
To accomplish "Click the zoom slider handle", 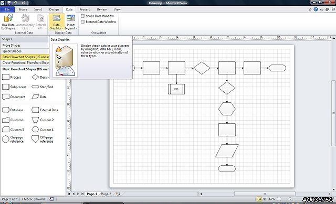I will (290, 199).
